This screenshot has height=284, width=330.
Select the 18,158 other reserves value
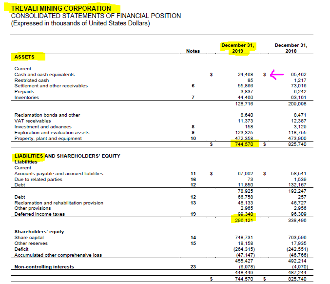tap(245, 243)
